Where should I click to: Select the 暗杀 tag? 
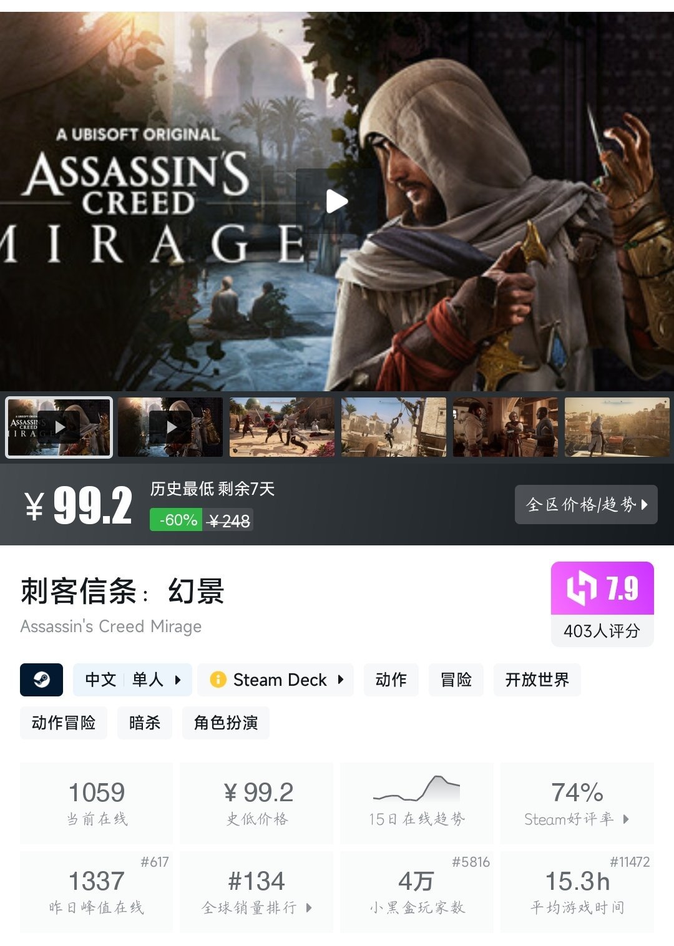[x=145, y=723]
